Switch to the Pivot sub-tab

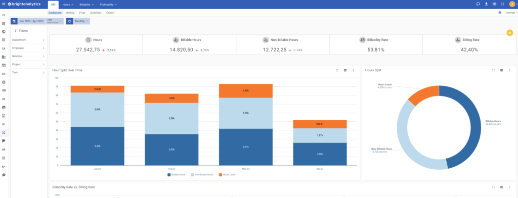pos(82,13)
